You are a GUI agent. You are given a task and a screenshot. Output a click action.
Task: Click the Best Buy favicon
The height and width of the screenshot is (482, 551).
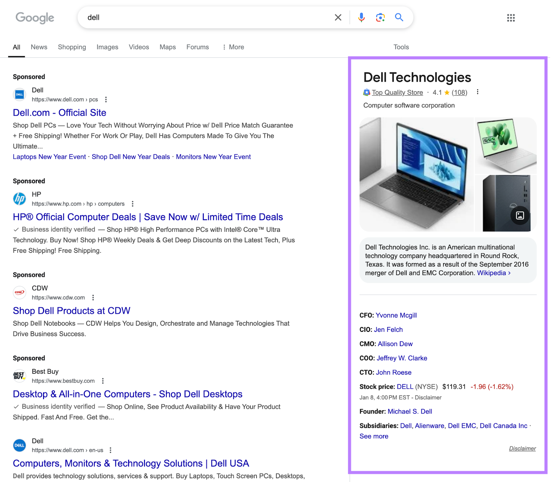click(x=19, y=376)
